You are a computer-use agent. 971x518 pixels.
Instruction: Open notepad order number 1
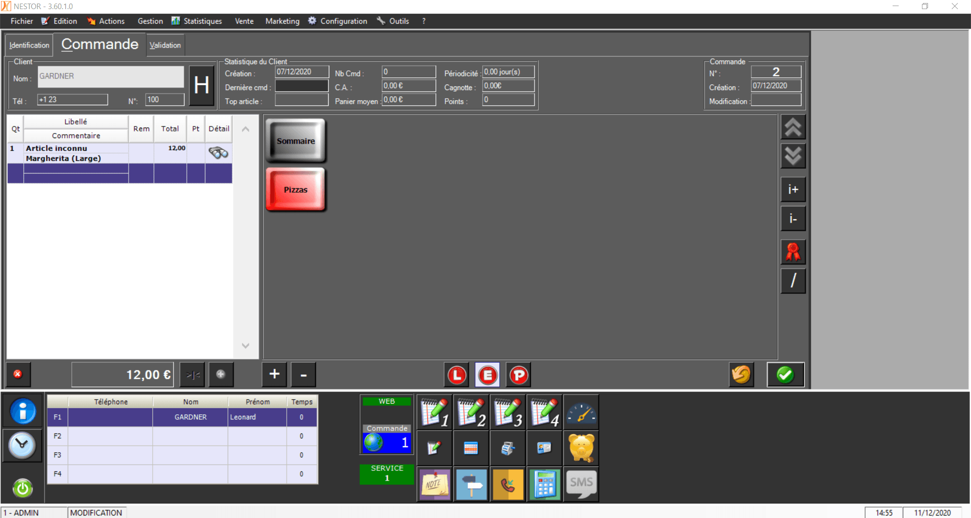[434, 412]
